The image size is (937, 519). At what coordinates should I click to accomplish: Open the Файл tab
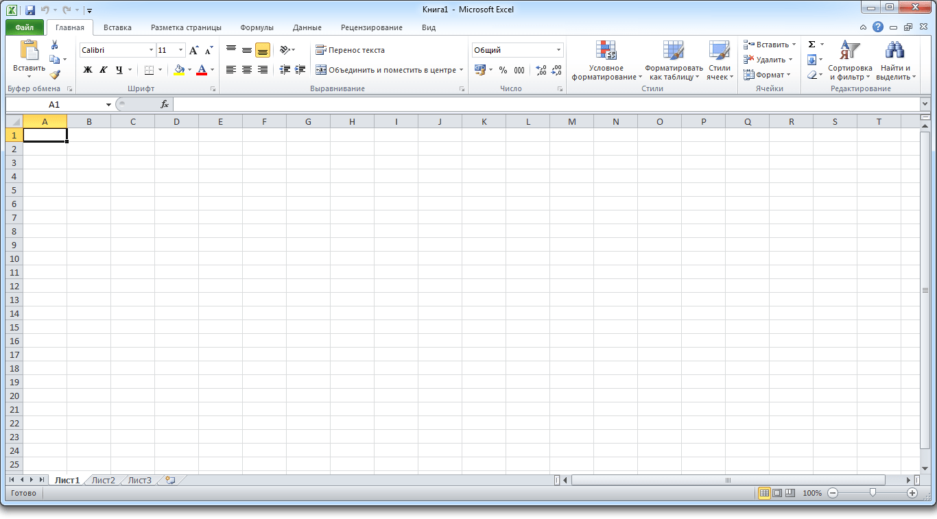pos(25,27)
